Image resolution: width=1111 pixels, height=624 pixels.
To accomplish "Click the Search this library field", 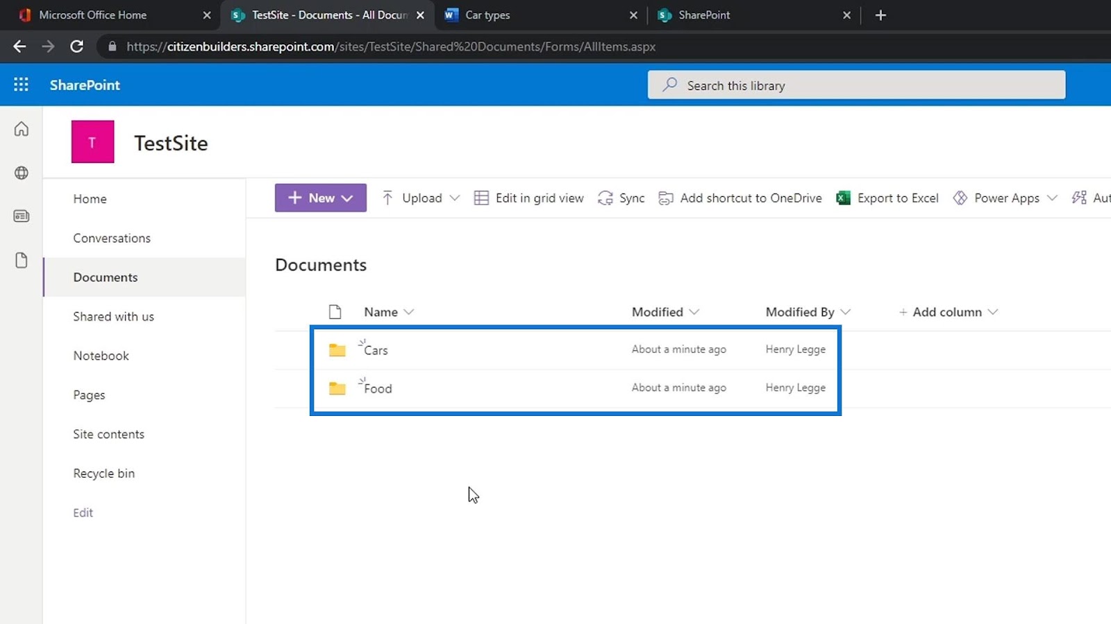I will click(x=856, y=85).
